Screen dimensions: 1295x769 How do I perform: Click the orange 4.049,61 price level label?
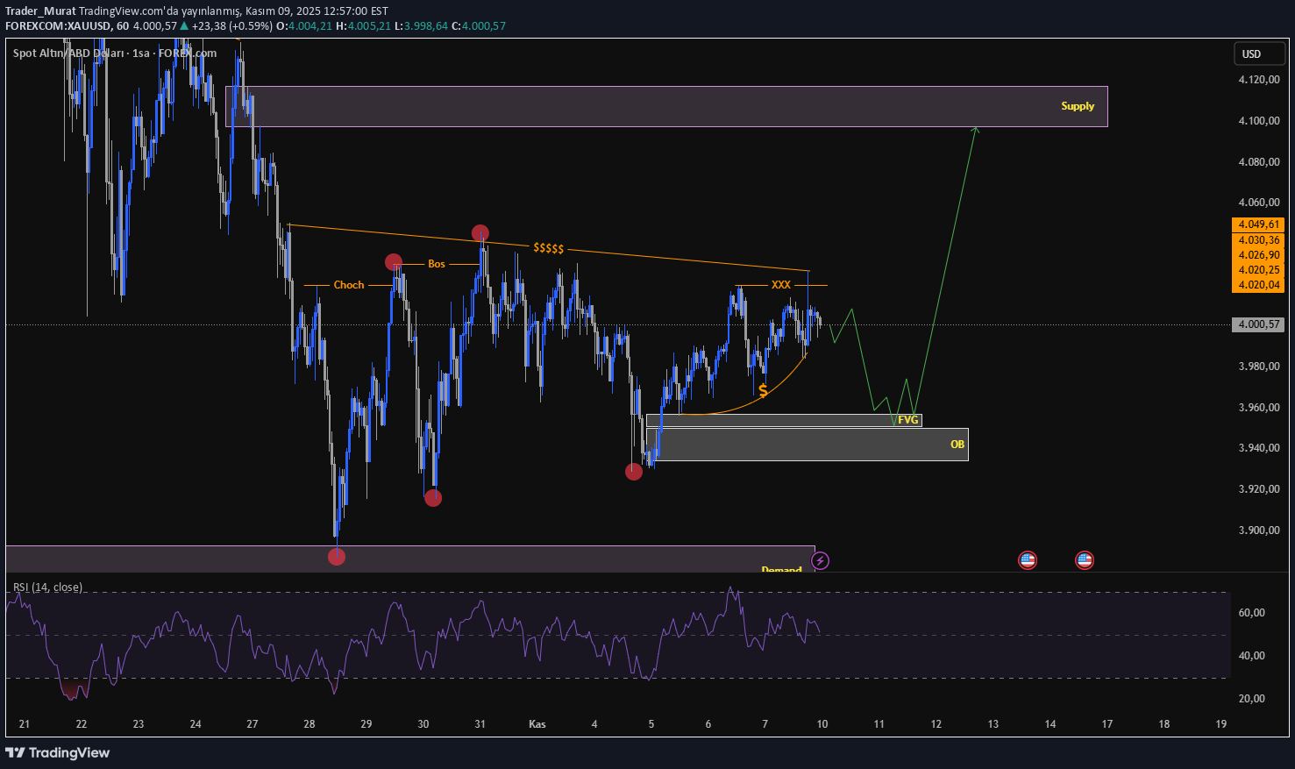(x=1259, y=224)
